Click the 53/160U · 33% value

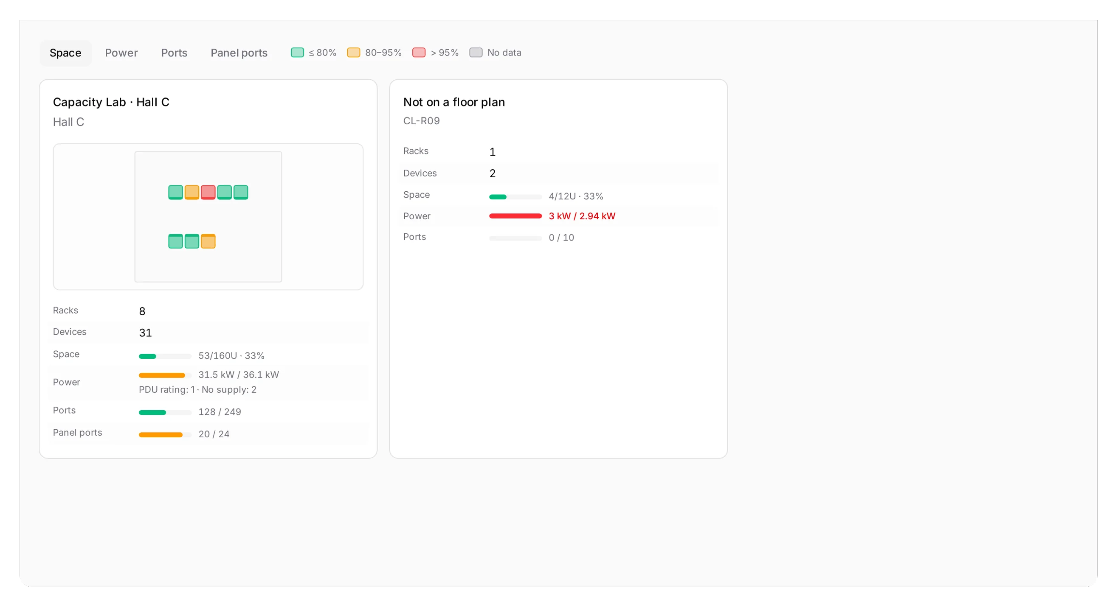231,356
